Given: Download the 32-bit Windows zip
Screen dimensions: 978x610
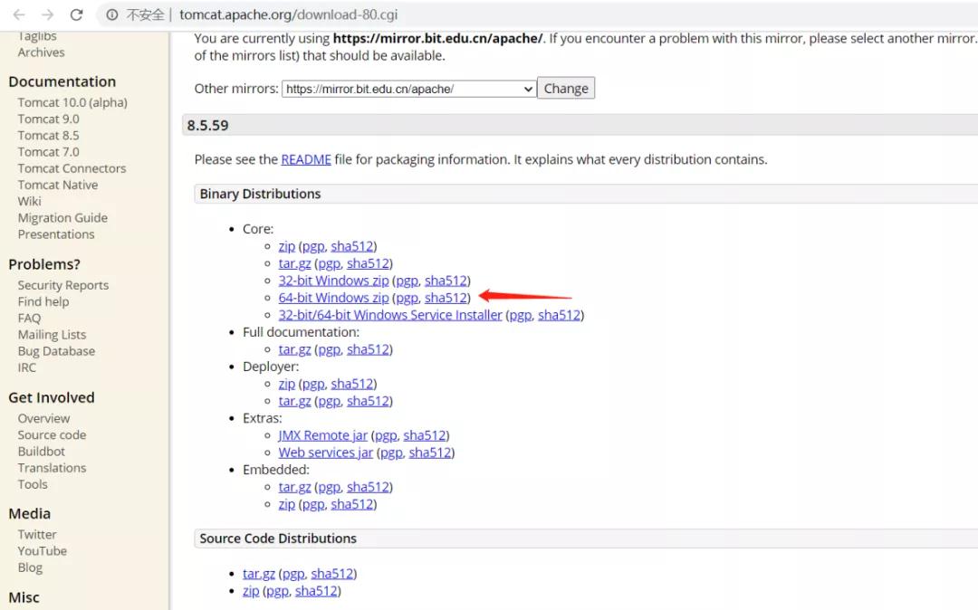Looking at the screenshot, I should click(x=333, y=281).
